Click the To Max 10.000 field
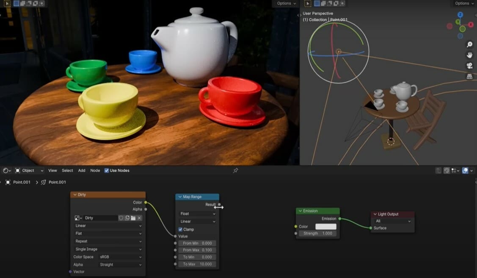This screenshot has width=477, height=278. [197, 264]
